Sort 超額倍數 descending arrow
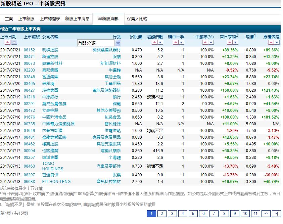 tap(160, 42)
